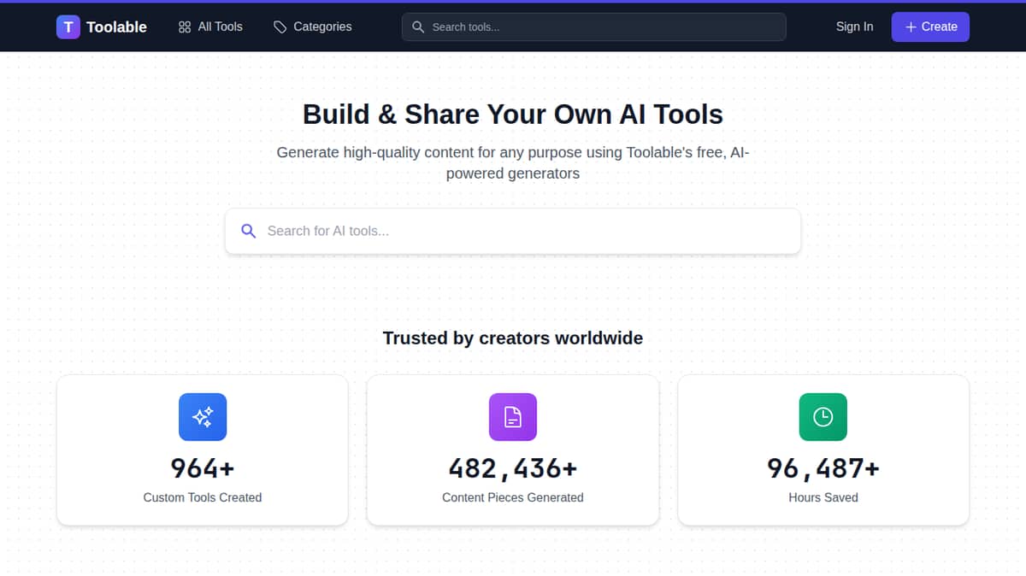The image size is (1026, 576).
Task: Click the green clock icon on the Hours Saved card
Action: 823,417
